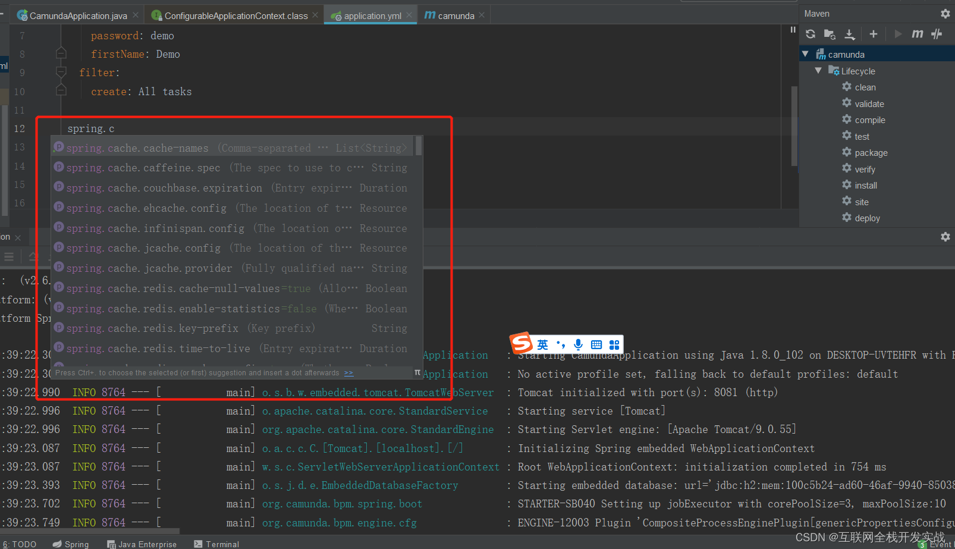Image resolution: width=955 pixels, height=549 pixels.
Task: Toggle Sogou English/Chinese mode button
Action: pos(542,344)
